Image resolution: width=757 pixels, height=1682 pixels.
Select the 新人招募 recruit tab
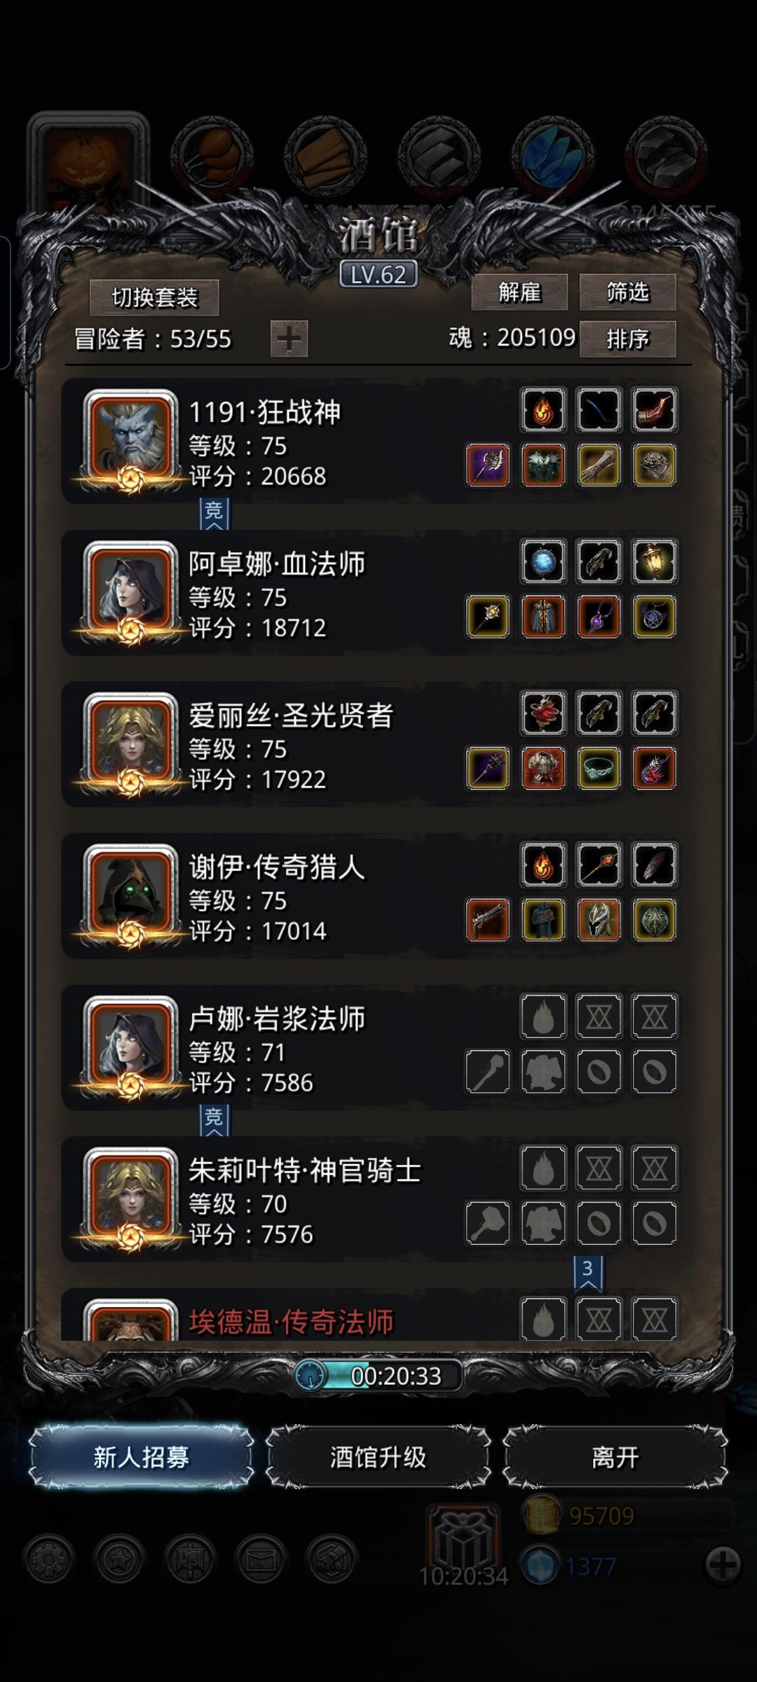click(x=142, y=1457)
